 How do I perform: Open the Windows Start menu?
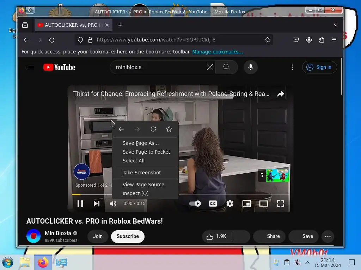(x=8, y=262)
